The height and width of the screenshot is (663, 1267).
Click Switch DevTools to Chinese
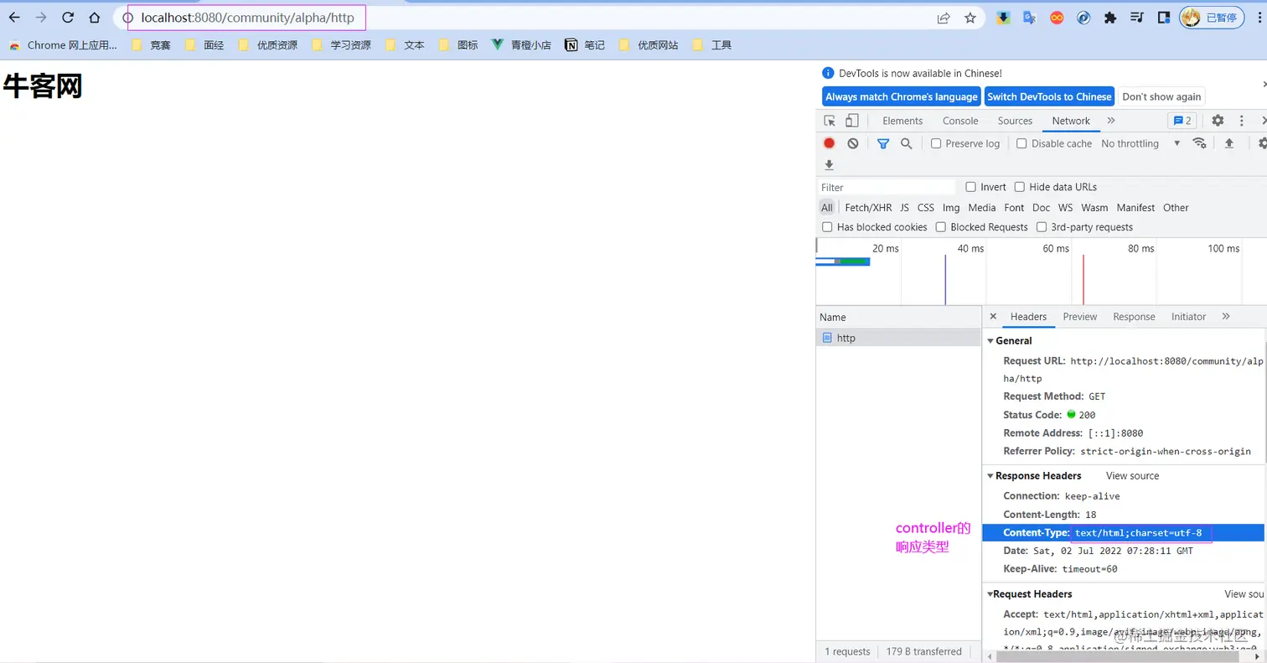point(1049,96)
